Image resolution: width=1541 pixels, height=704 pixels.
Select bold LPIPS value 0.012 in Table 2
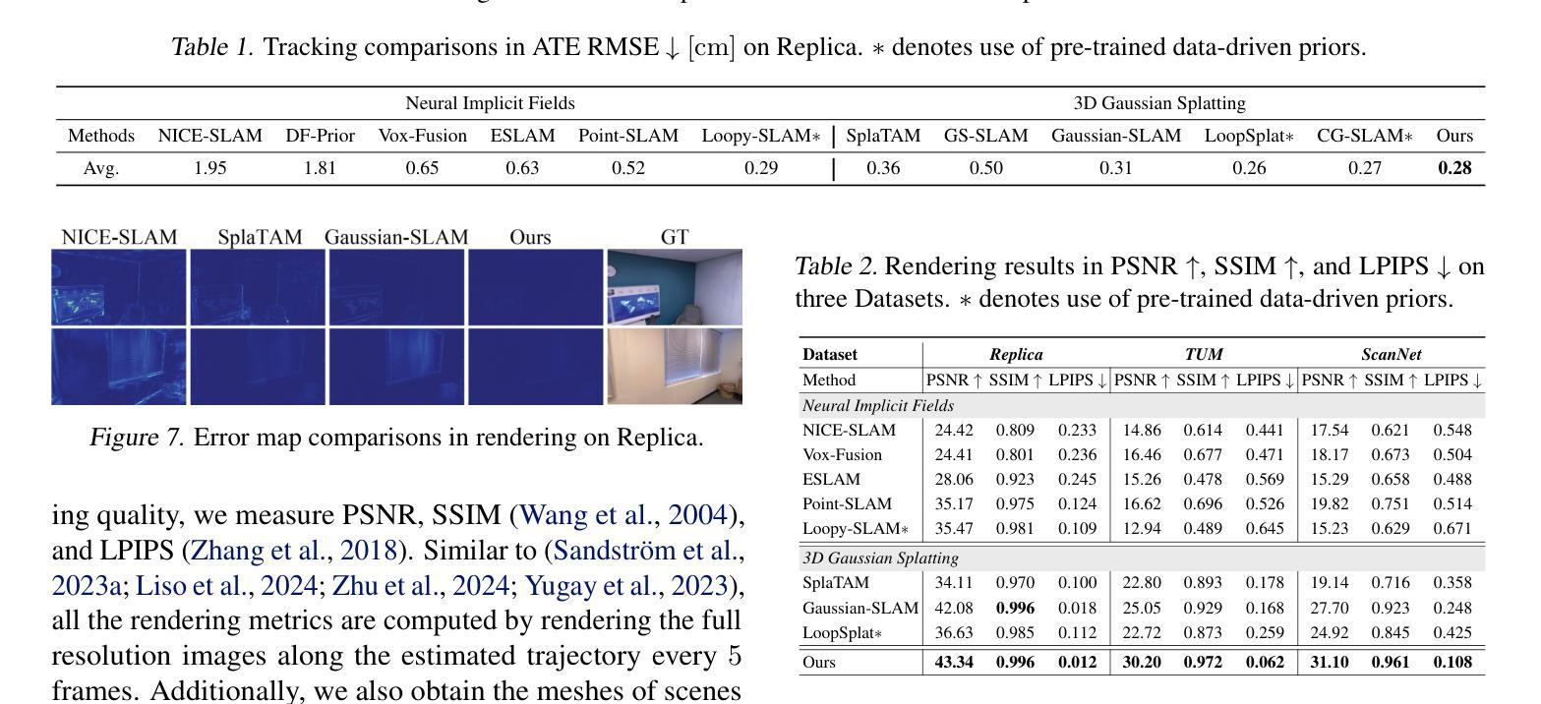point(1077,662)
